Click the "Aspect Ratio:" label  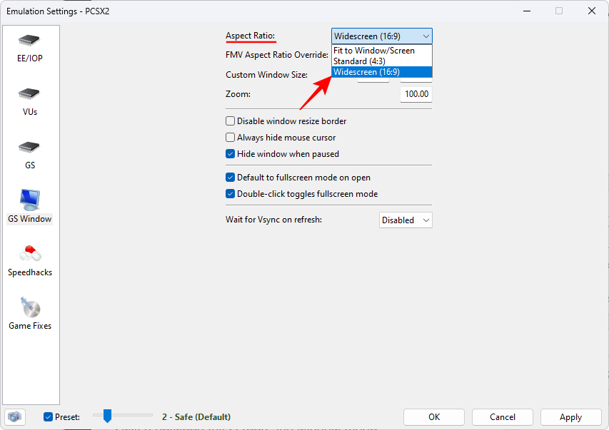(x=250, y=36)
